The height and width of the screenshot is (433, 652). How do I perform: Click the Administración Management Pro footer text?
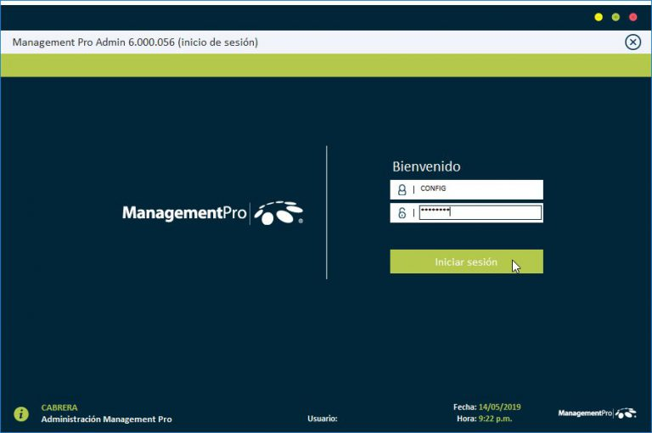(106, 419)
